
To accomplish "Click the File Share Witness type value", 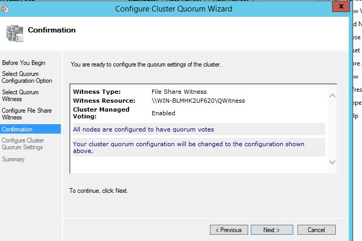I will coord(179,92).
